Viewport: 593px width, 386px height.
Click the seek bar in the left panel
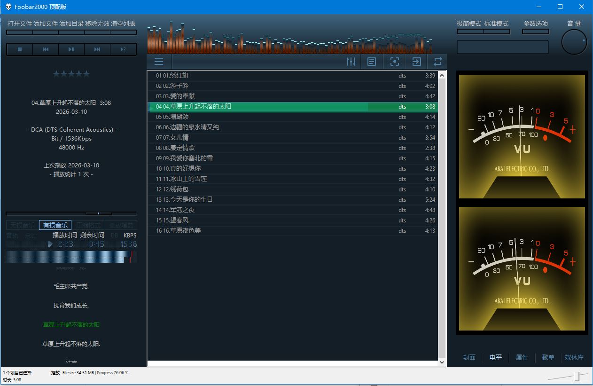(x=71, y=213)
